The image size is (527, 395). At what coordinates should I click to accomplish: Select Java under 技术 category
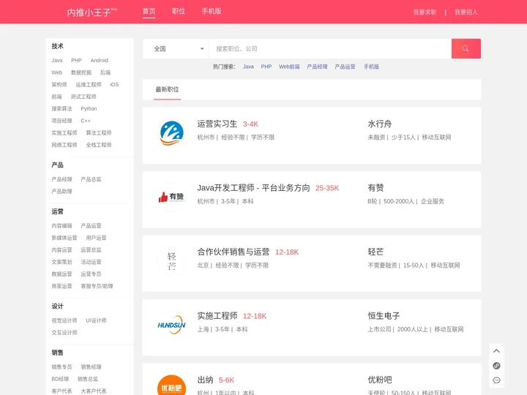57,61
